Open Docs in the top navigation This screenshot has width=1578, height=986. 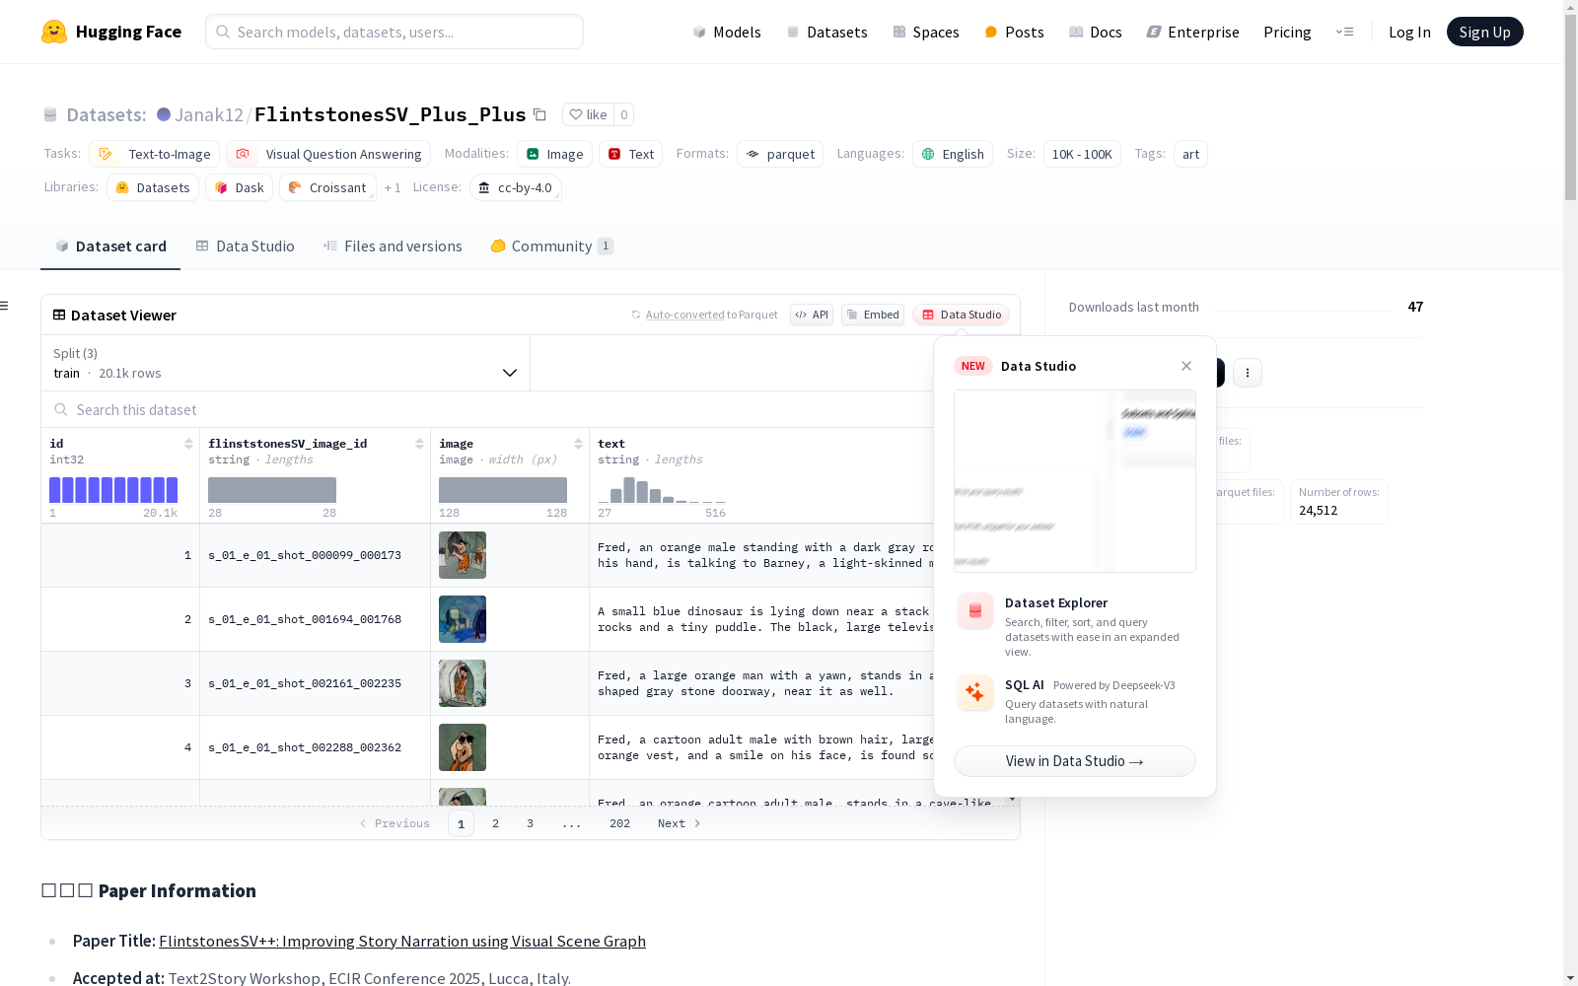pos(1096,32)
